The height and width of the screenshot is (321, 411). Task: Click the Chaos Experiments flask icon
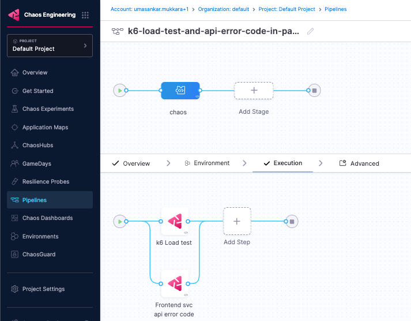point(14,109)
